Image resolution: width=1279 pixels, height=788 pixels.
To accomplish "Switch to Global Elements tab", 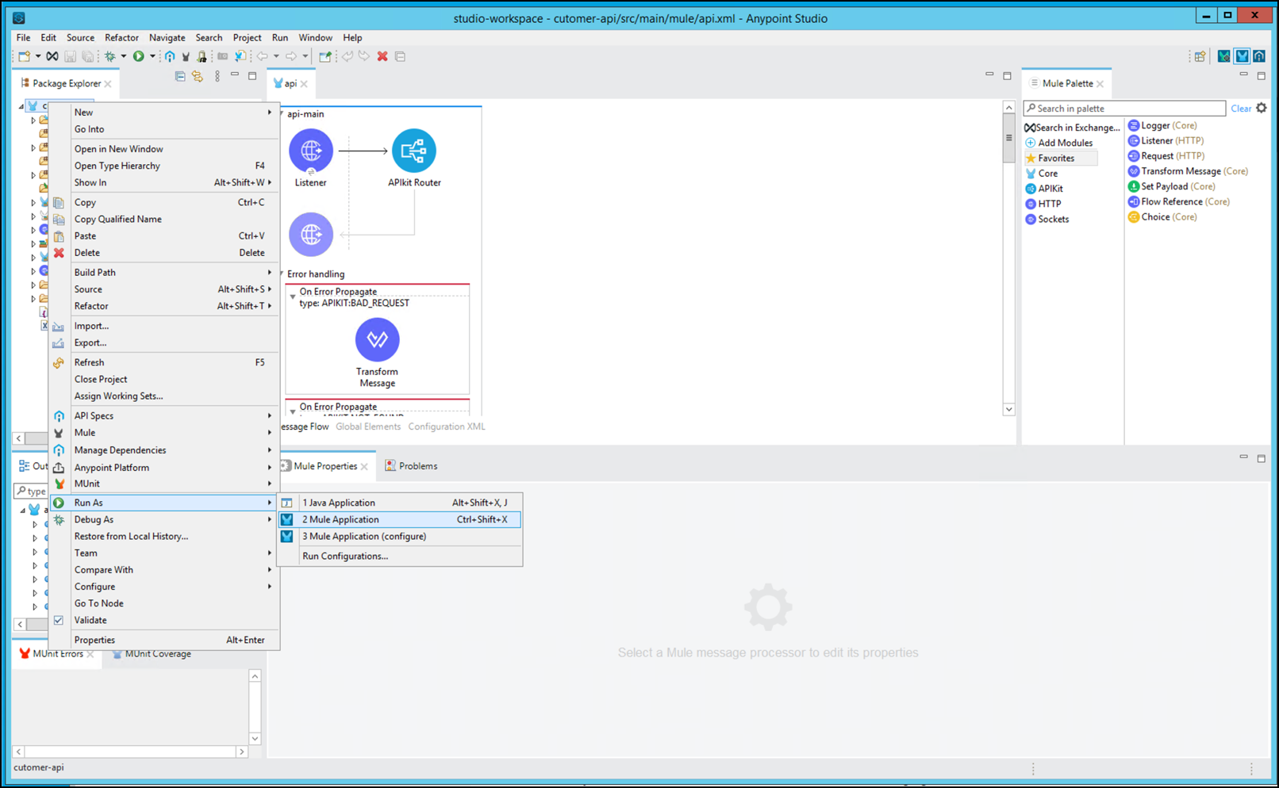I will point(368,427).
